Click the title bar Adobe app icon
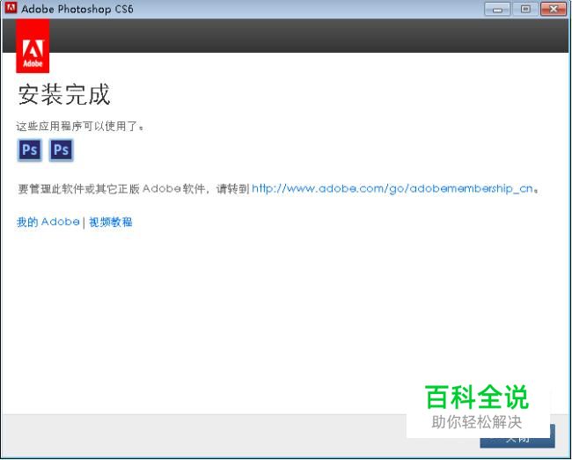Viewport: 572px width, 460px height. [x=11, y=8]
